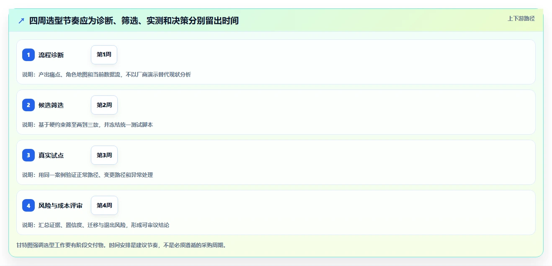Click the 上下游路径 label

pos(521,18)
